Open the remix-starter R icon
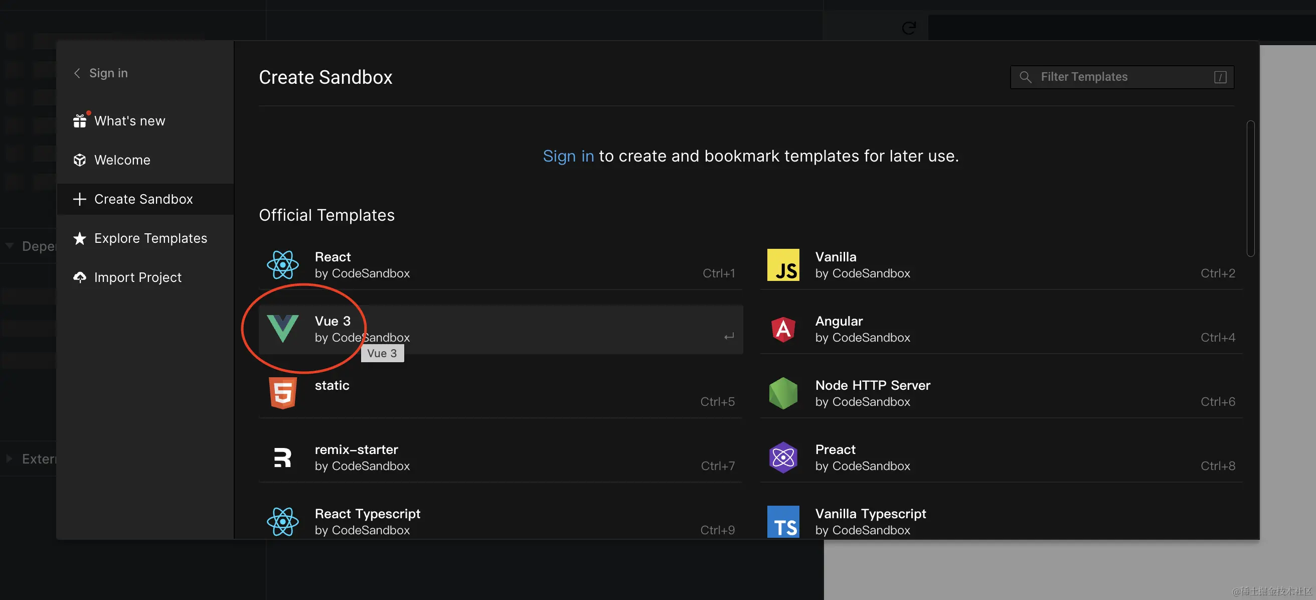The width and height of the screenshot is (1316, 600). [282, 458]
